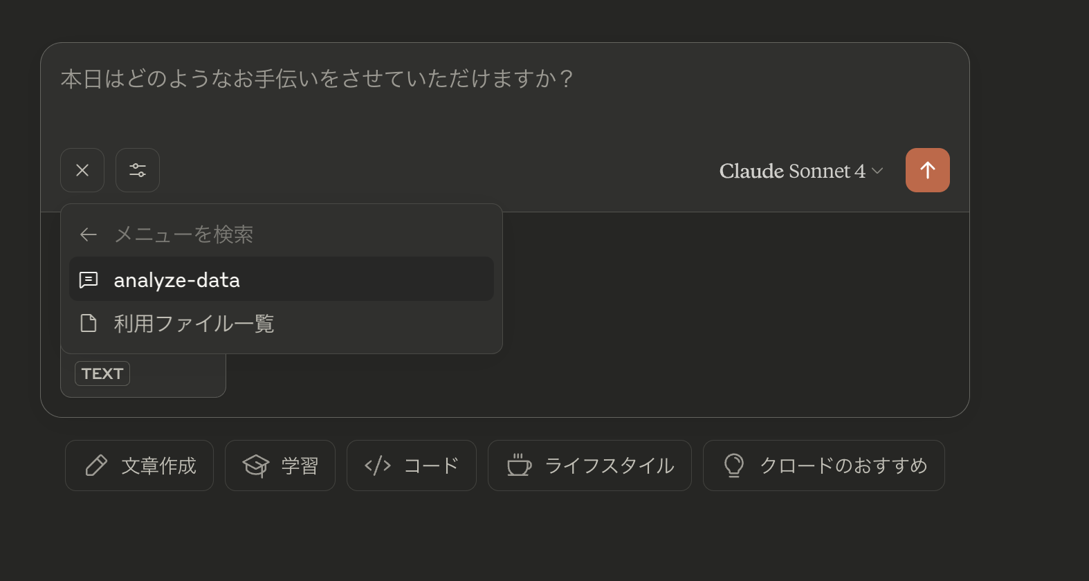Expand the chevron next to Claude Sonnet 4
Screen dimensions: 1089x581
[877, 171]
